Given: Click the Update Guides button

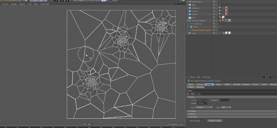Looking at the screenshot, I should [215, 121].
